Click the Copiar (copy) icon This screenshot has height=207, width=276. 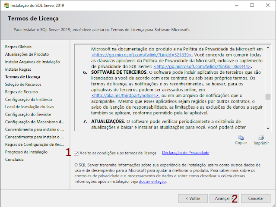point(241,138)
